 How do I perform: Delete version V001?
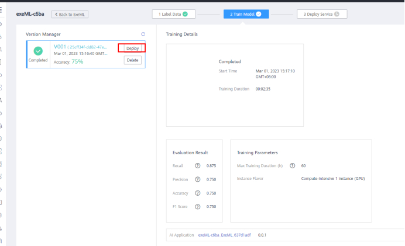point(132,60)
